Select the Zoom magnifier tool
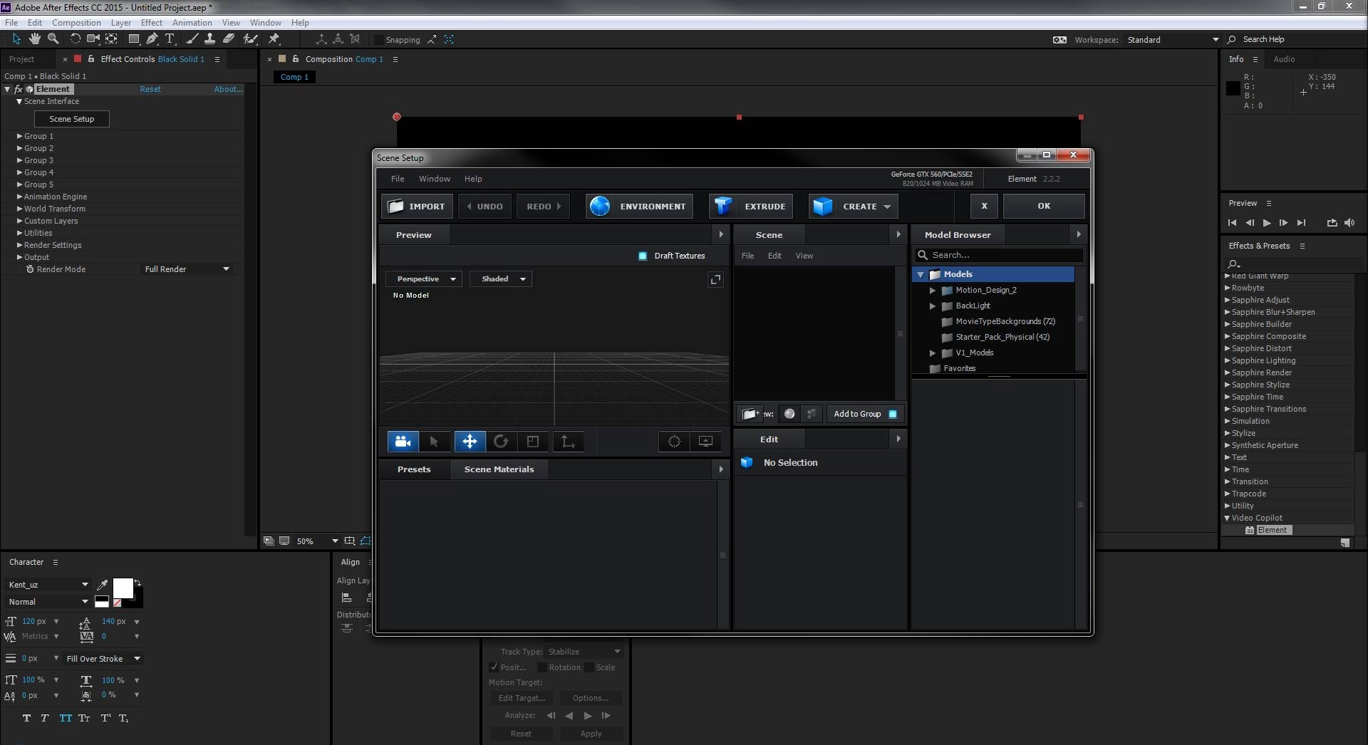 point(53,39)
